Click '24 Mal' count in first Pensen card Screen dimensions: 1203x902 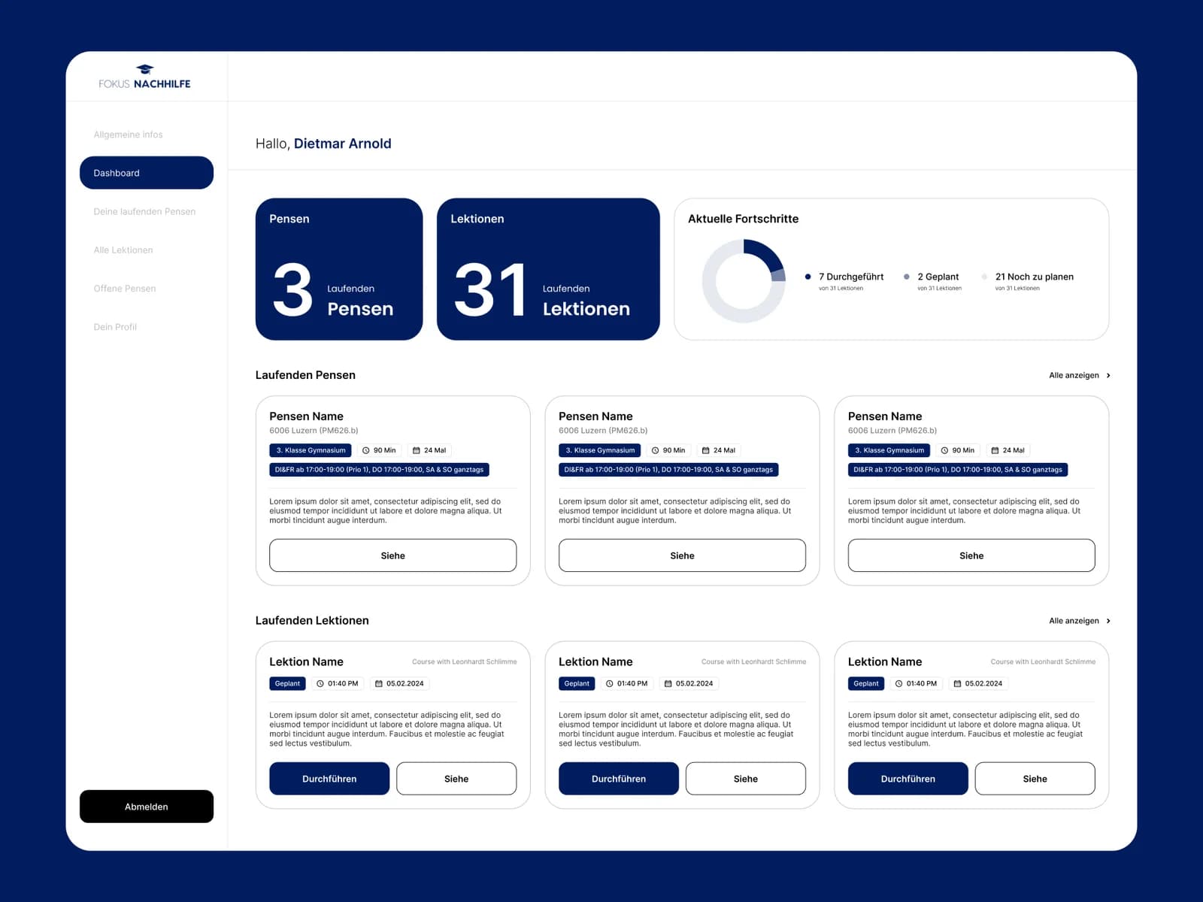pos(435,450)
